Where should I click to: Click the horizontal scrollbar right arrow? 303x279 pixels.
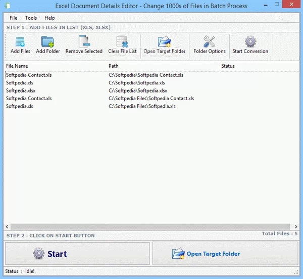coord(296,226)
